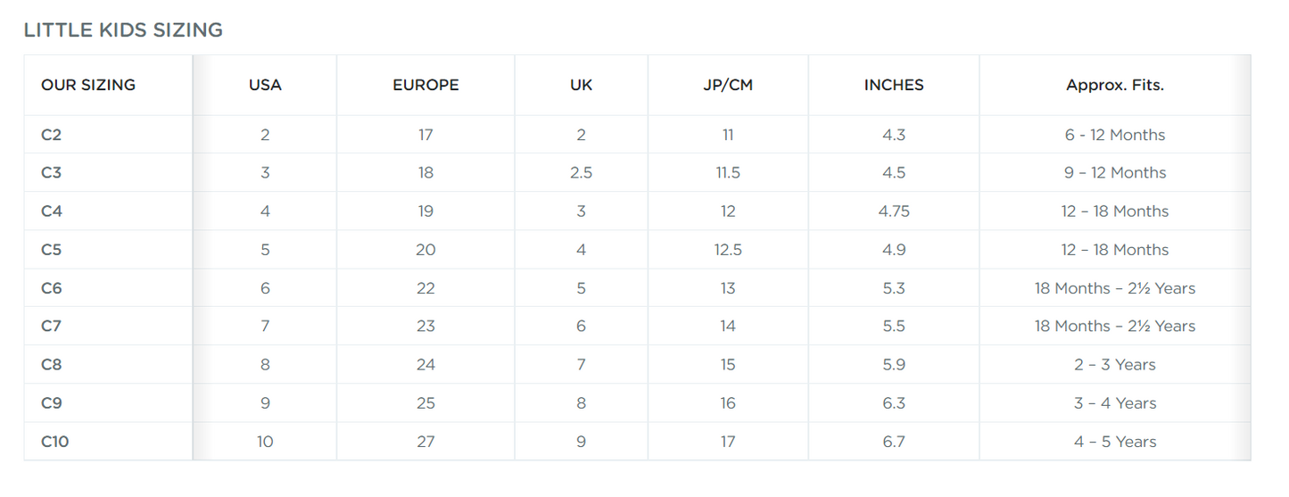Image resolution: width=1289 pixels, height=497 pixels.
Task: Click the INCHES column header
Action: click(894, 86)
